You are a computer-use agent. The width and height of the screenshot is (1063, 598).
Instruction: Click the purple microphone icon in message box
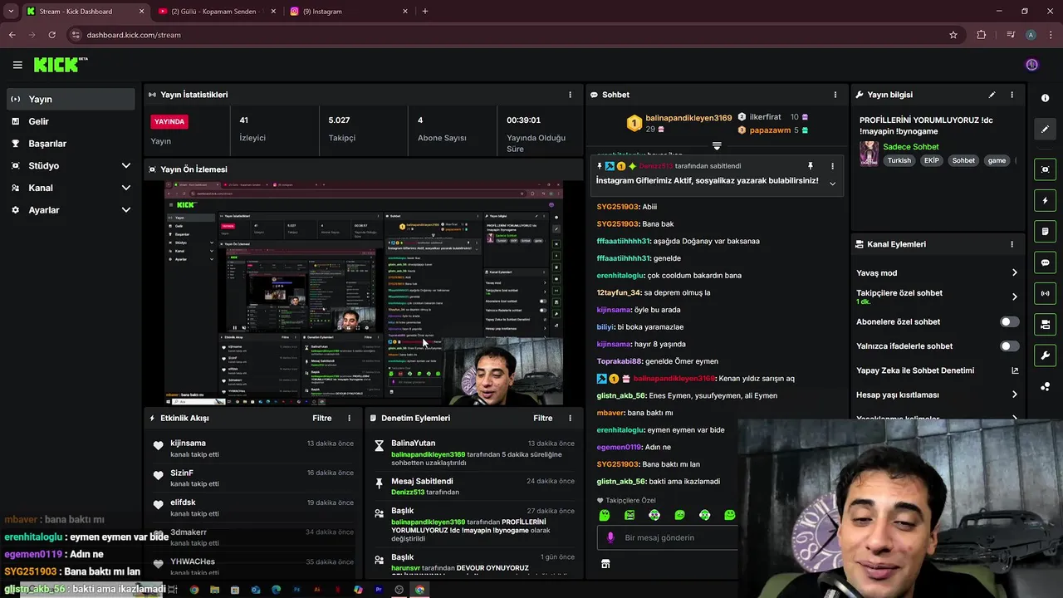610,537
